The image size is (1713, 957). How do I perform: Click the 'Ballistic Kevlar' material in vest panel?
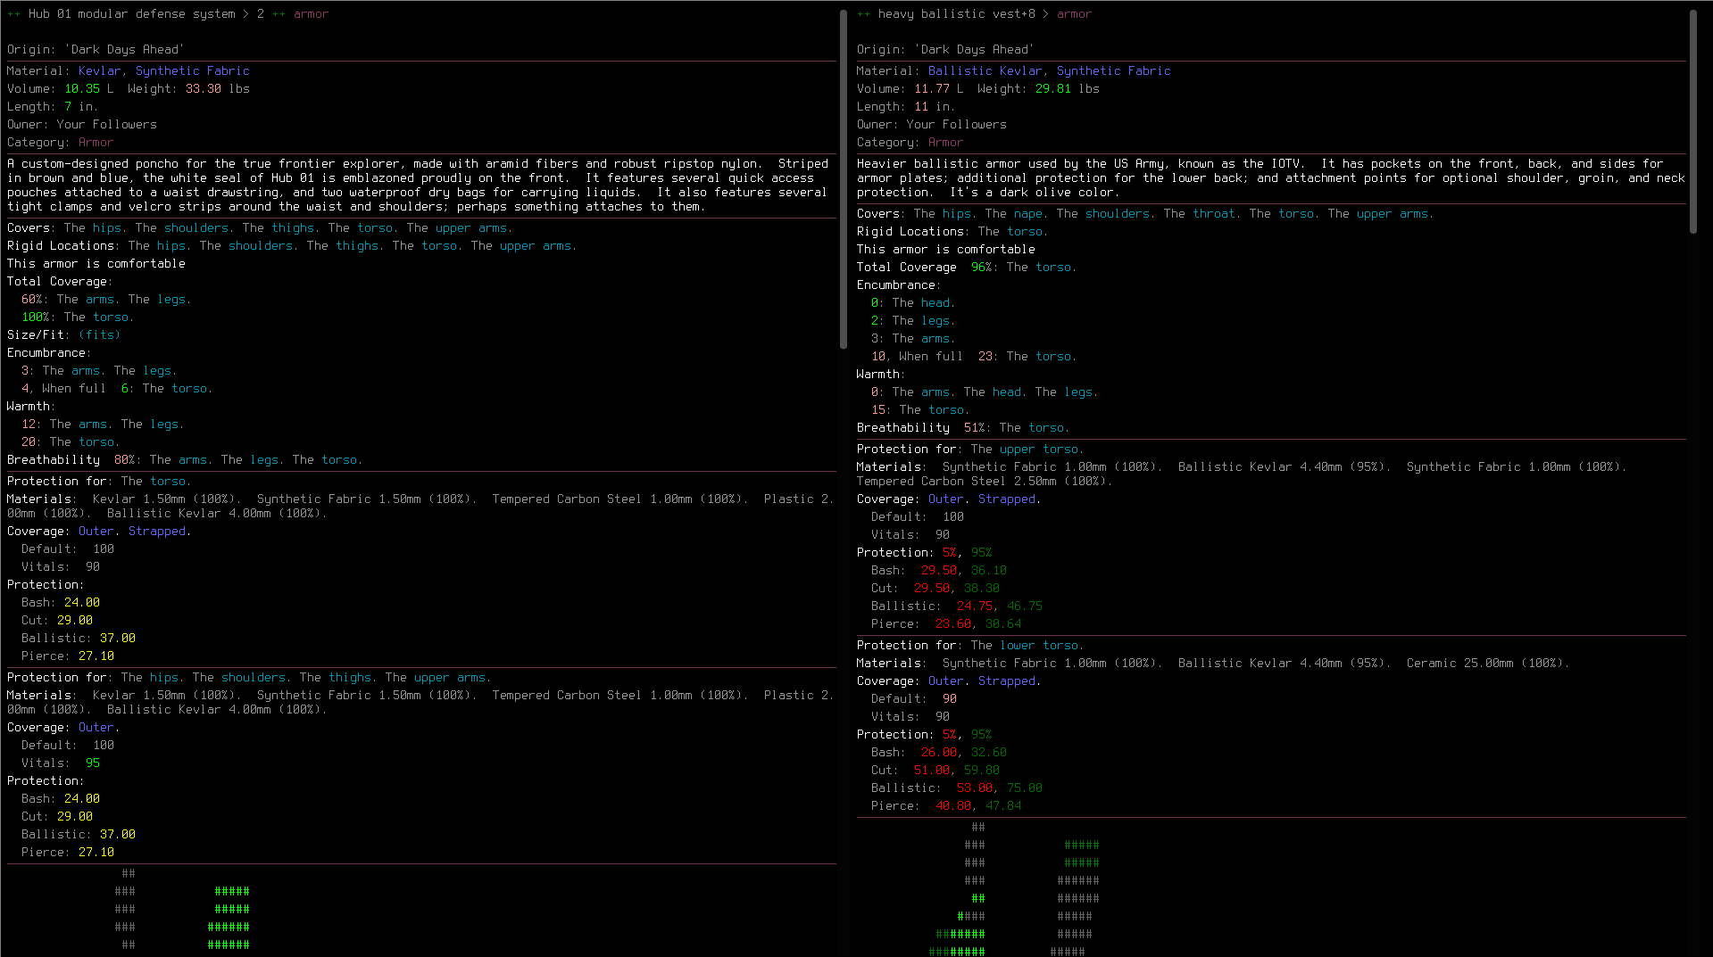click(985, 71)
